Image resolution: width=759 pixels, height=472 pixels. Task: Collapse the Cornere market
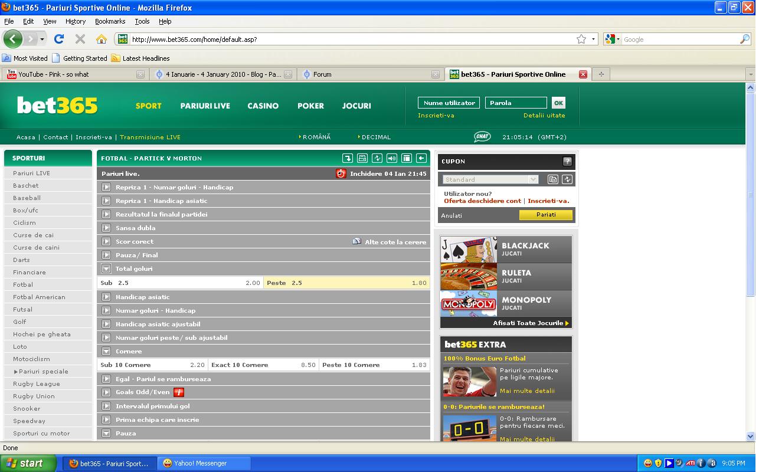coord(106,351)
